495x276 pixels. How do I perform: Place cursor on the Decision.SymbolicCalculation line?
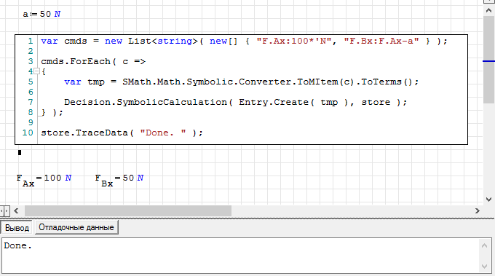236,102
